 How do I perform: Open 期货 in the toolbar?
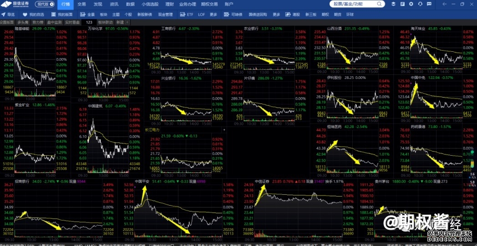(x=337, y=14)
